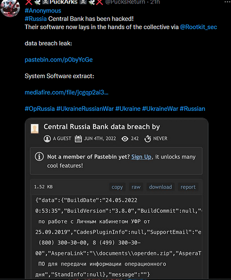This screenshot has height=280, width=231.
Task: Click the guest user icon
Action: (x=47, y=139)
